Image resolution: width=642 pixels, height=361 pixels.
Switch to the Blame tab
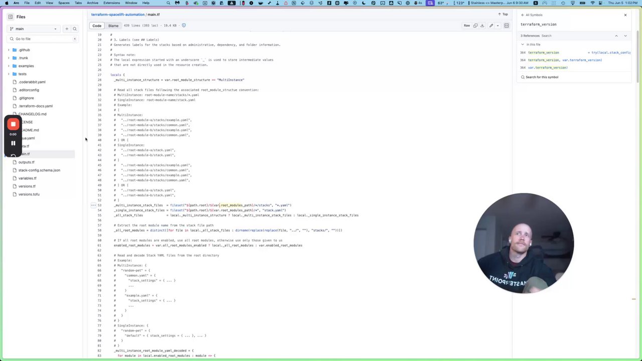click(x=113, y=26)
